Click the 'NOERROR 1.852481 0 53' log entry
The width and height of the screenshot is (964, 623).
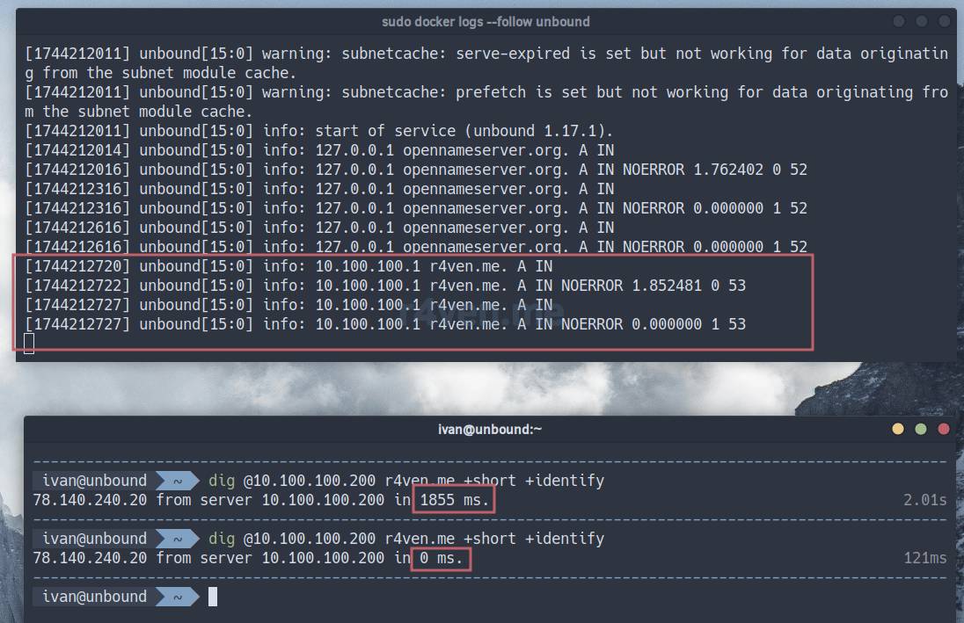[x=653, y=286]
